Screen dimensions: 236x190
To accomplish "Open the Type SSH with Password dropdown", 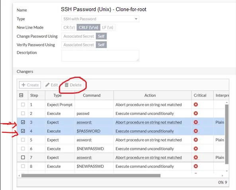I will tap(100, 19).
